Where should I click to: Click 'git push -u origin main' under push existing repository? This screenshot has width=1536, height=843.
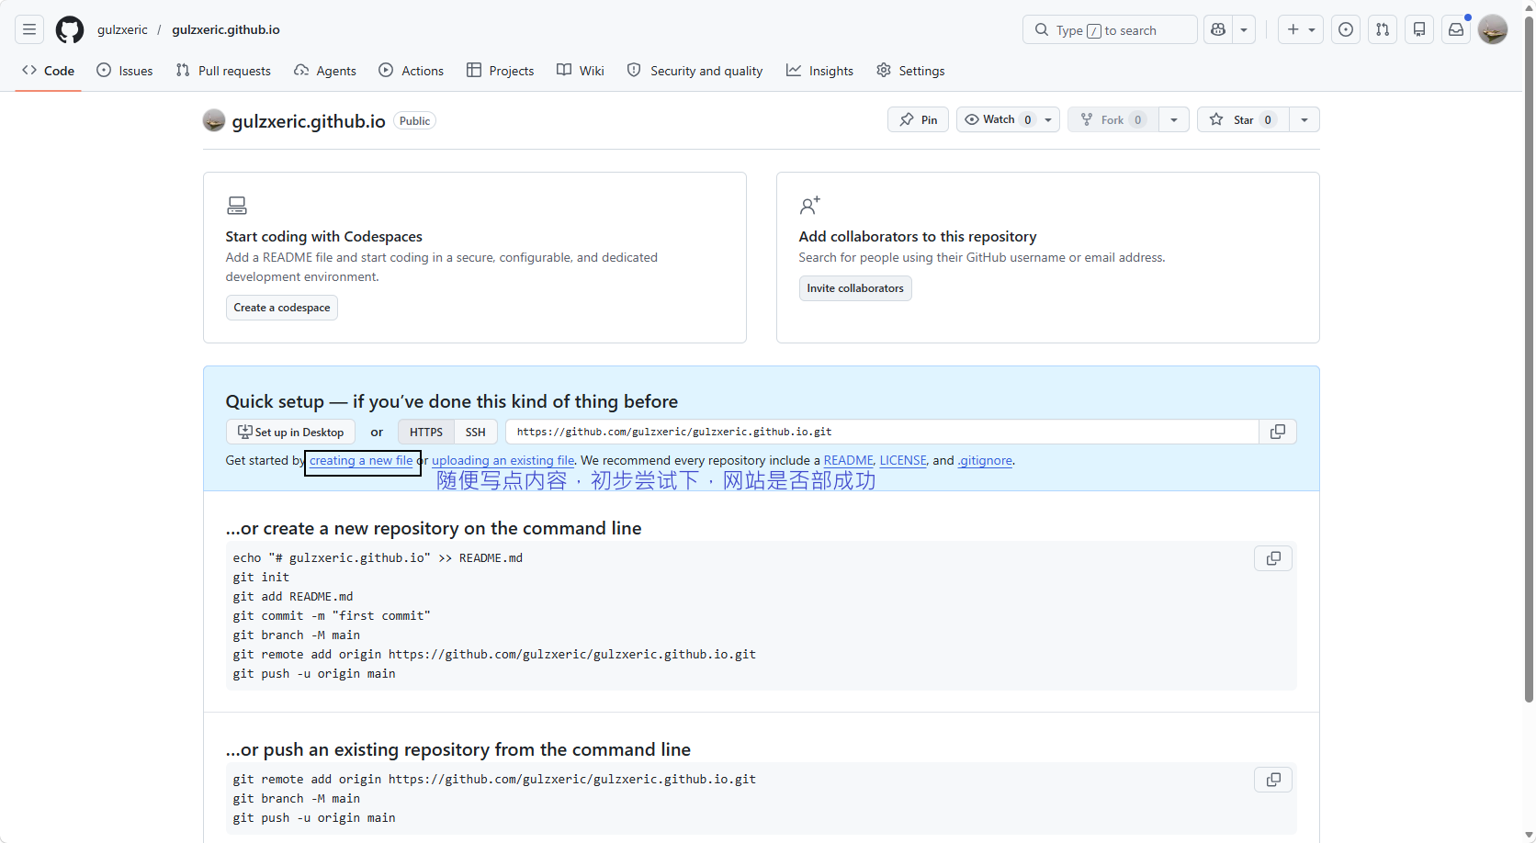click(314, 818)
